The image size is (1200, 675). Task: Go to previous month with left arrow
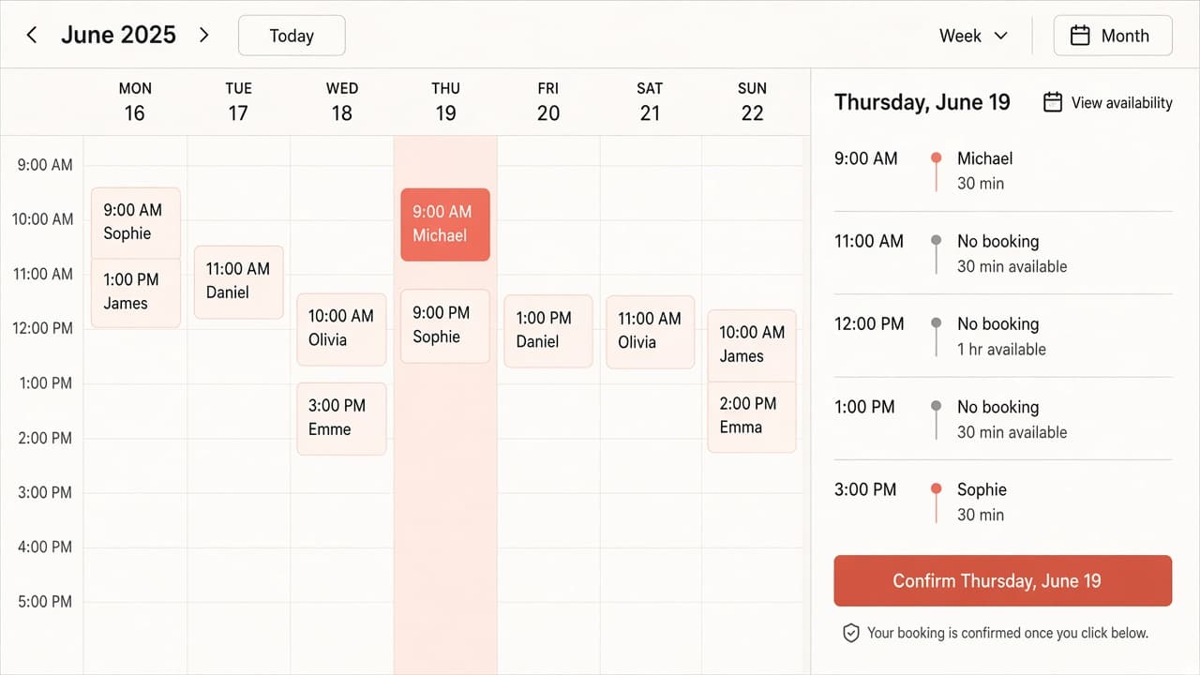[x=32, y=36]
